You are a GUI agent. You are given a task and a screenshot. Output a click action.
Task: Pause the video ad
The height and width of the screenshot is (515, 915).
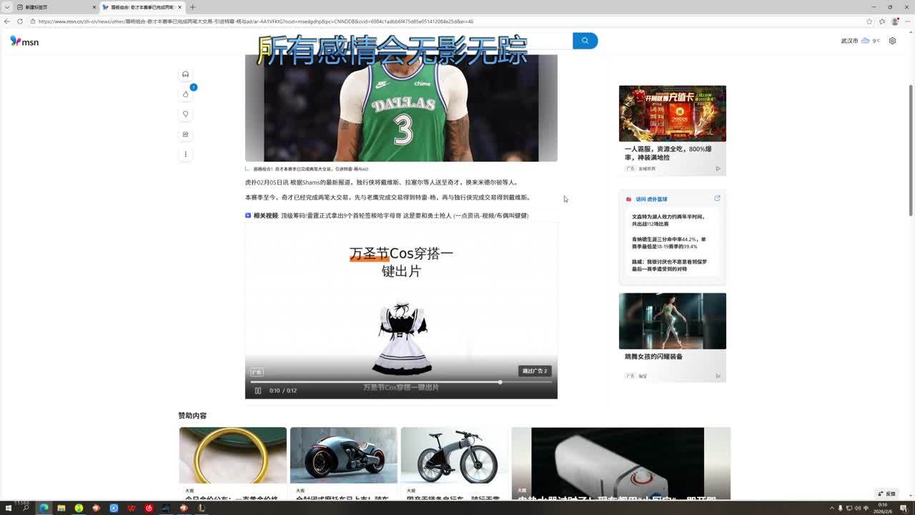point(258,391)
